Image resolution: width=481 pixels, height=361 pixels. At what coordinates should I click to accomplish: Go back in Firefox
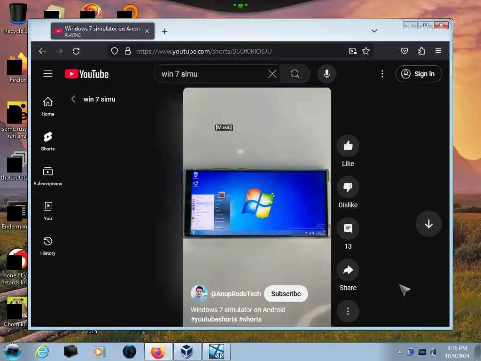(x=42, y=51)
